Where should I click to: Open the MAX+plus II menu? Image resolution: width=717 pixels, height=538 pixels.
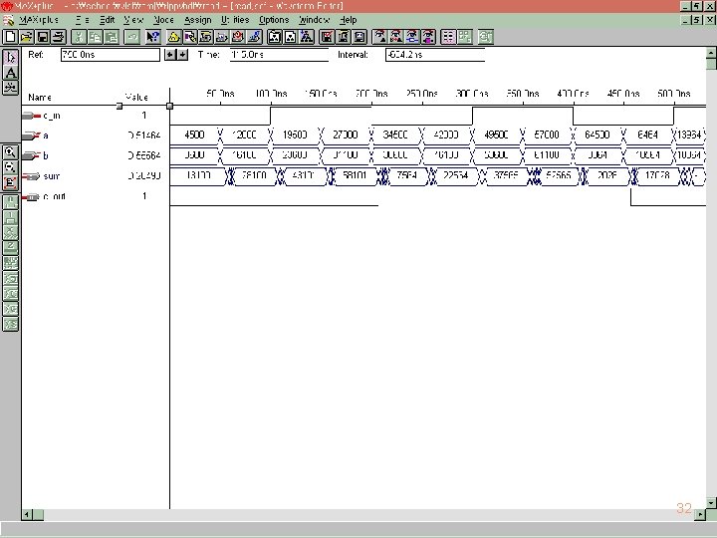point(39,20)
